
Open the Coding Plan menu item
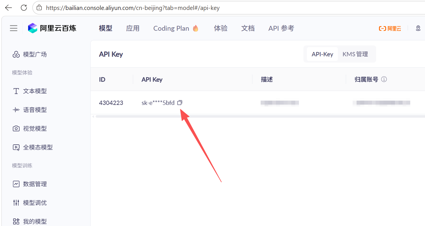176,28
